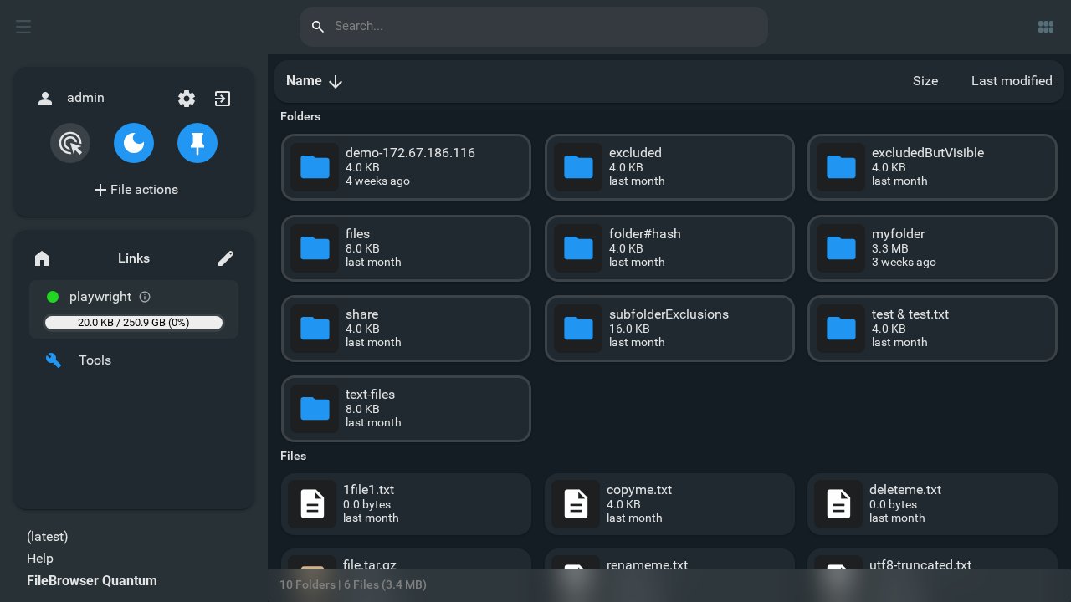This screenshot has width=1071, height=602.
Task: Select 1file1.txt document icon
Action: point(312,504)
